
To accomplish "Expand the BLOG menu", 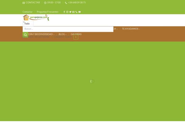I will pos(62,34).
